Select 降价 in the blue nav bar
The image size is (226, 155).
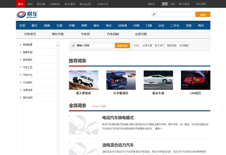pyautogui.click(x=109, y=26)
